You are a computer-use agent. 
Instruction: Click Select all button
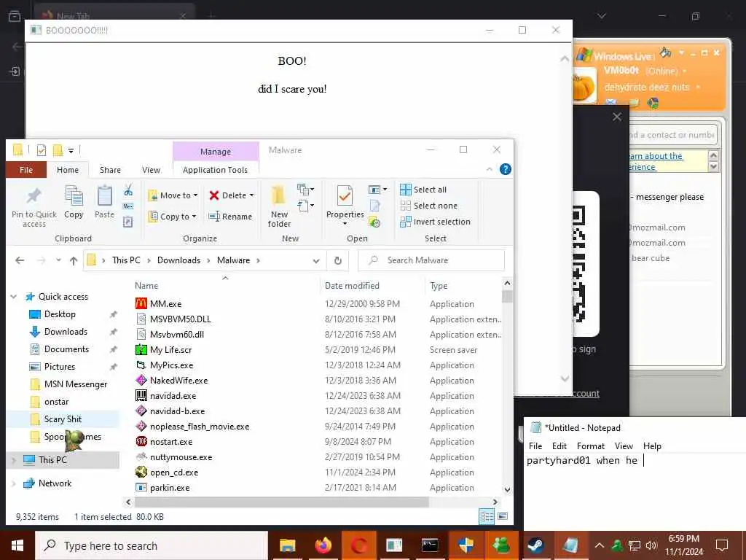click(x=423, y=190)
